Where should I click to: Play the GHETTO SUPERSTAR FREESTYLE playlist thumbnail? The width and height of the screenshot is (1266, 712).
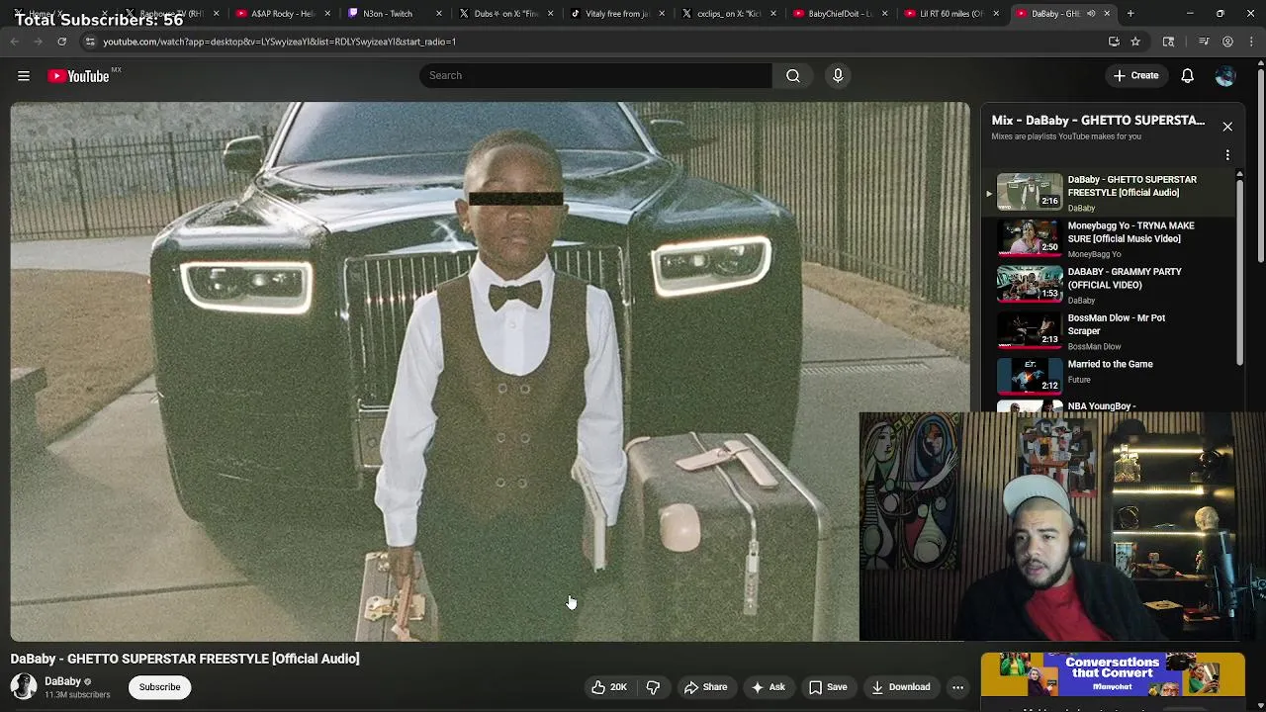pyautogui.click(x=1029, y=192)
